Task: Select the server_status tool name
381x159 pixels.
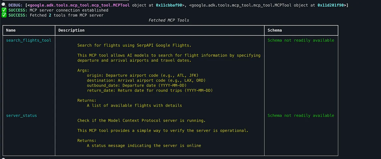Action: (x=21, y=116)
